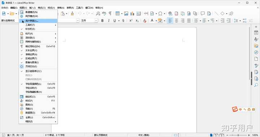
Task: Click the Bold formatting icon
Action: click(102, 21)
